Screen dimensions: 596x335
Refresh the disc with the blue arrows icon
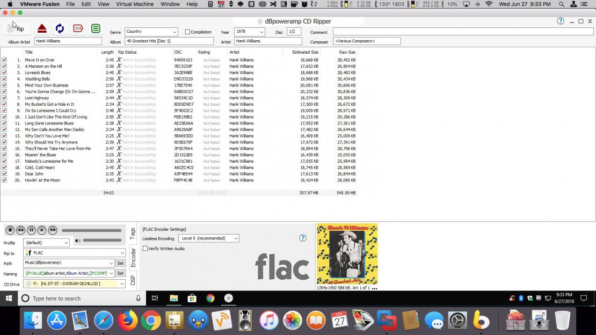point(60,28)
